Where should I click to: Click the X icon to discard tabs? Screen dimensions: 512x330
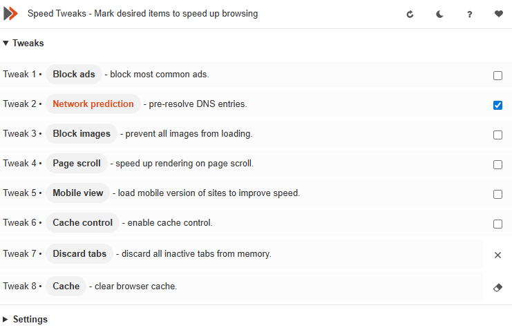pos(497,255)
